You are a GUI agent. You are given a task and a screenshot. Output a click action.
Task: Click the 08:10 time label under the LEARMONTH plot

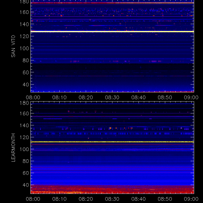click(x=59, y=199)
